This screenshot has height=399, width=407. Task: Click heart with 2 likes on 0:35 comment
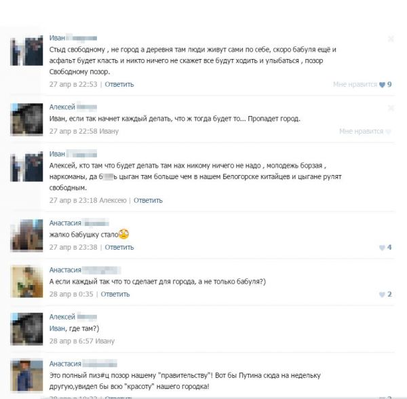382,294
